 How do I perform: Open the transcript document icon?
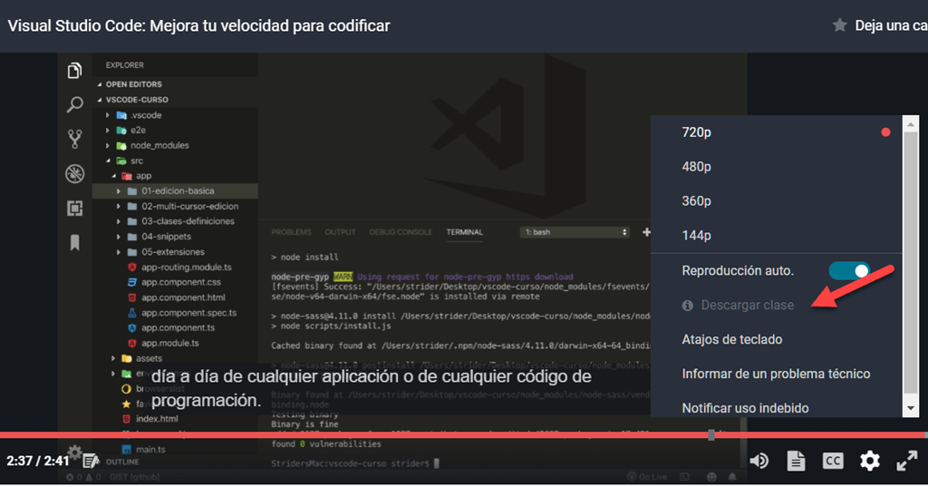point(796,461)
